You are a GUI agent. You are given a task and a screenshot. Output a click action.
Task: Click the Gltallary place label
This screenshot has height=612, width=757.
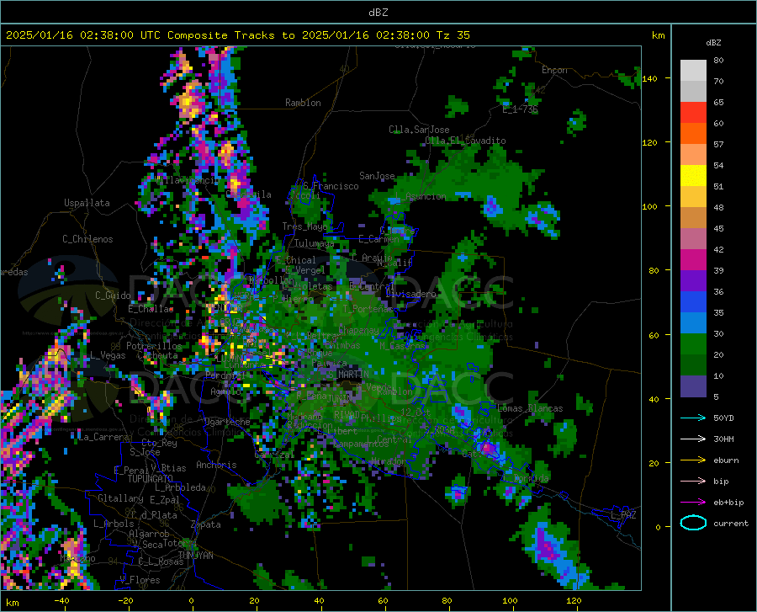[x=120, y=498]
